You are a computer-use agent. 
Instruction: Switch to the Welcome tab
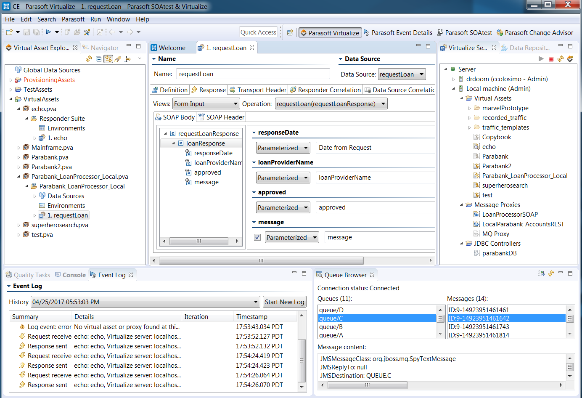[x=168, y=48]
